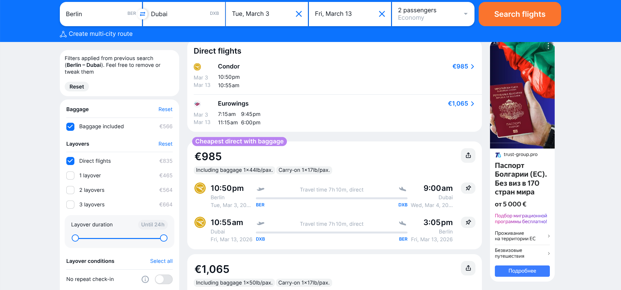Click Create multi-city route
Screen dimensions: 621x290
pos(96,34)
